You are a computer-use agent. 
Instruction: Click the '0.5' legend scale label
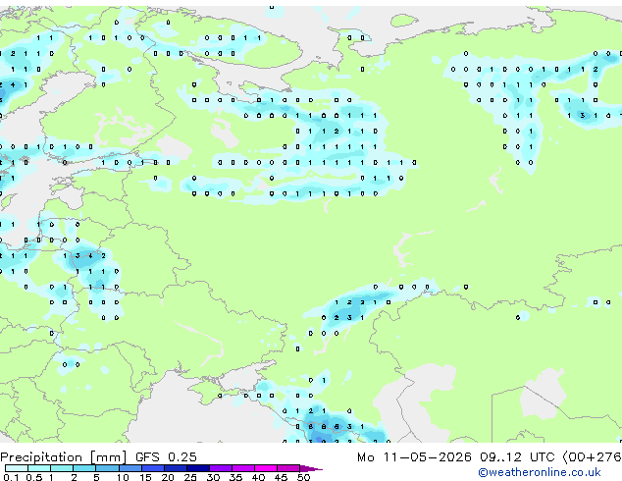[x=33, y=477]
